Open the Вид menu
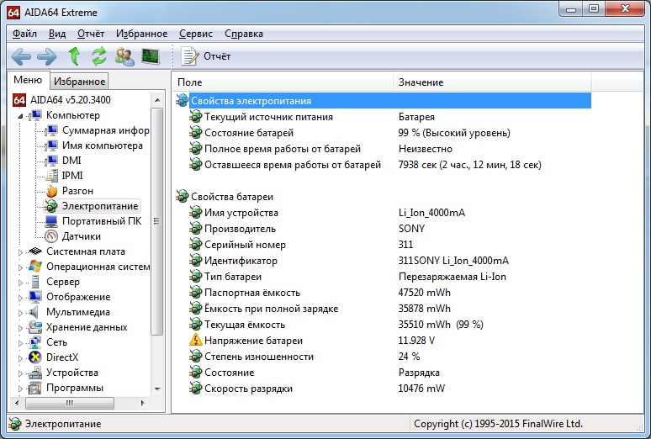 [x=57, y=34]
